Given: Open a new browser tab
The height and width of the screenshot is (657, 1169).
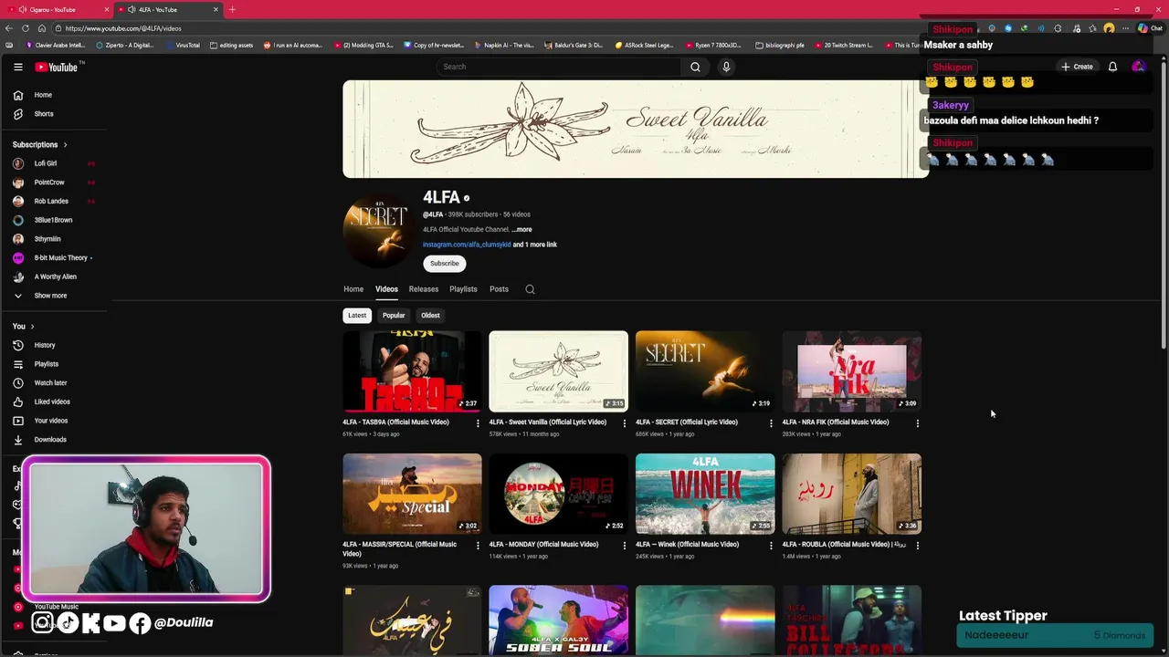Looking at the screenshot, I should click(x=232, y=9).
